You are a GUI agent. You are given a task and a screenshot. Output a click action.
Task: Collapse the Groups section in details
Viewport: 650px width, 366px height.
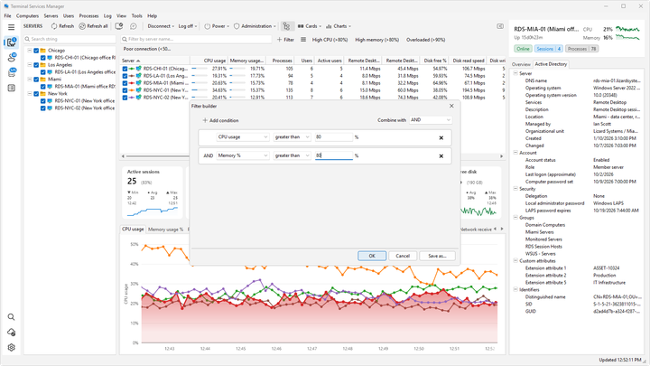tap(515, 218)
